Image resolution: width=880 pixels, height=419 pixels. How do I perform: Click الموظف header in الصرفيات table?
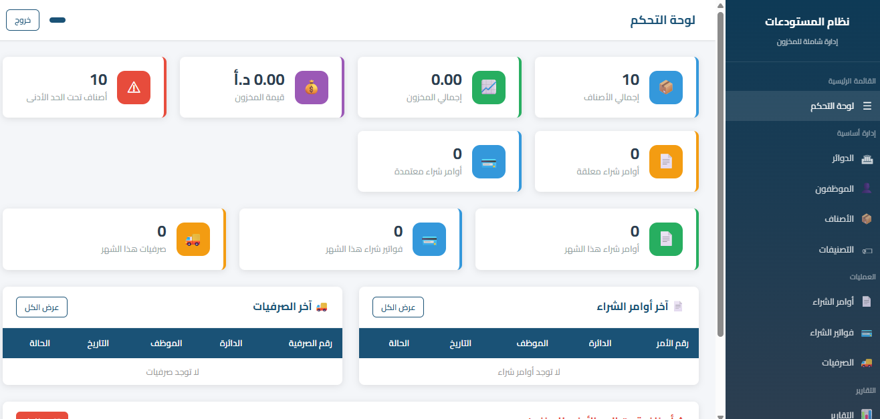coord(166,343)
